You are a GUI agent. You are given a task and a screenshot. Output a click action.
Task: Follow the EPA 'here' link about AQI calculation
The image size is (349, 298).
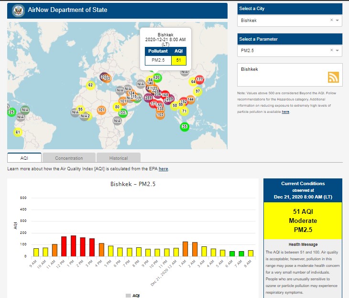point(163,169)
